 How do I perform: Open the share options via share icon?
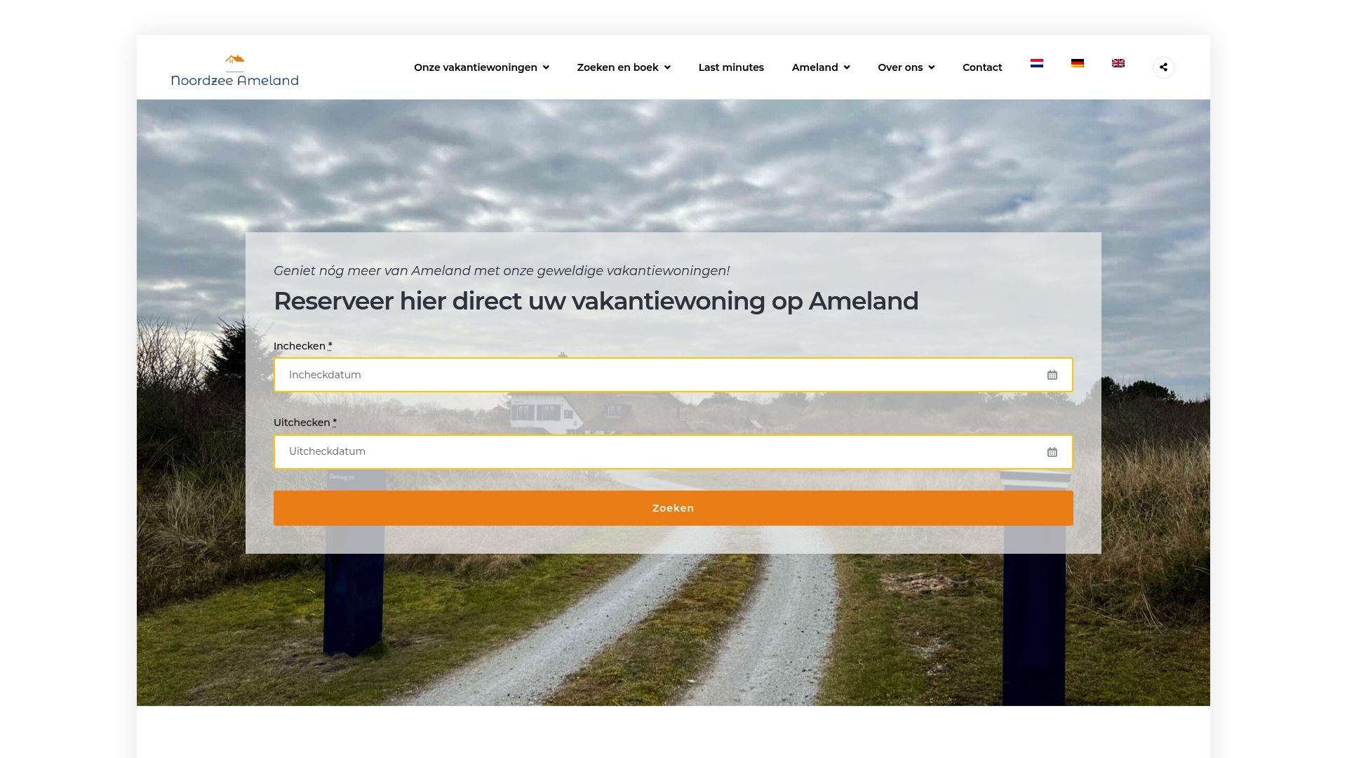tap(1164, 67)
